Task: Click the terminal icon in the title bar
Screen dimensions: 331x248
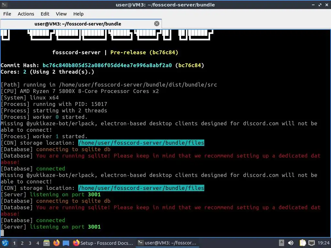Action: (x=4, y=5)
